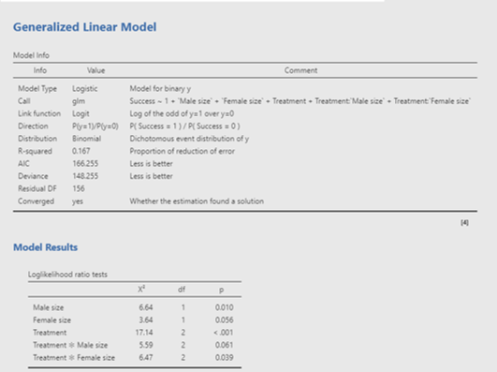Click the p-value 0.061
This screenshot has width=497, height=372.
tap(224, 345)
